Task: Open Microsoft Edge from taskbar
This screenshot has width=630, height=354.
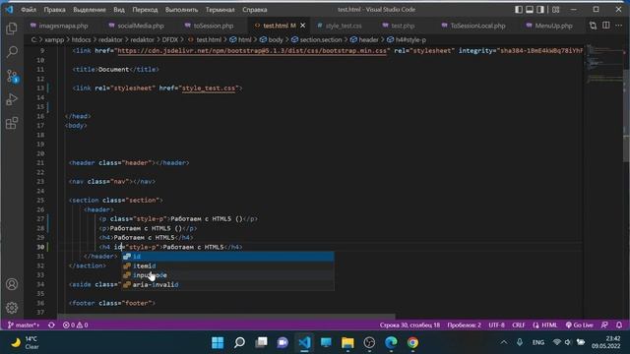Action: coord(391,342)
